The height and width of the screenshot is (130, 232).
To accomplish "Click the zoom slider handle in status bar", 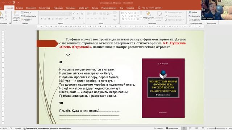I will (216, 129).
